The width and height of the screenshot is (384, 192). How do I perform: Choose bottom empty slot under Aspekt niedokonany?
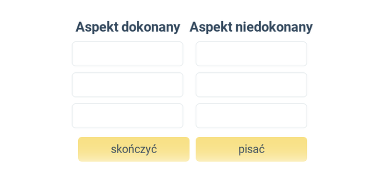[x=252, y=116]
